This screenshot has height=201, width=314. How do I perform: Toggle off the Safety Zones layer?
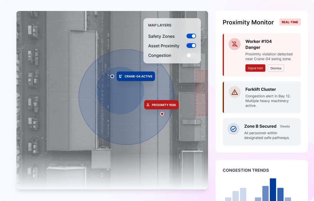click(x=191, y=36)
